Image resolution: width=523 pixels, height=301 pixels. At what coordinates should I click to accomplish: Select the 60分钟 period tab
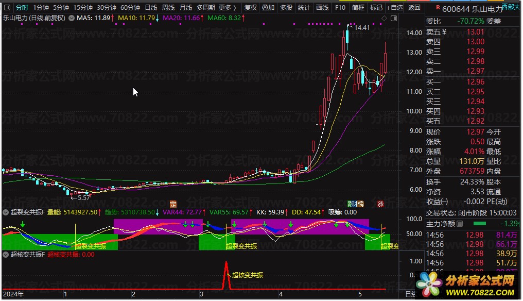pyautogui.click(x=130, y=7)
